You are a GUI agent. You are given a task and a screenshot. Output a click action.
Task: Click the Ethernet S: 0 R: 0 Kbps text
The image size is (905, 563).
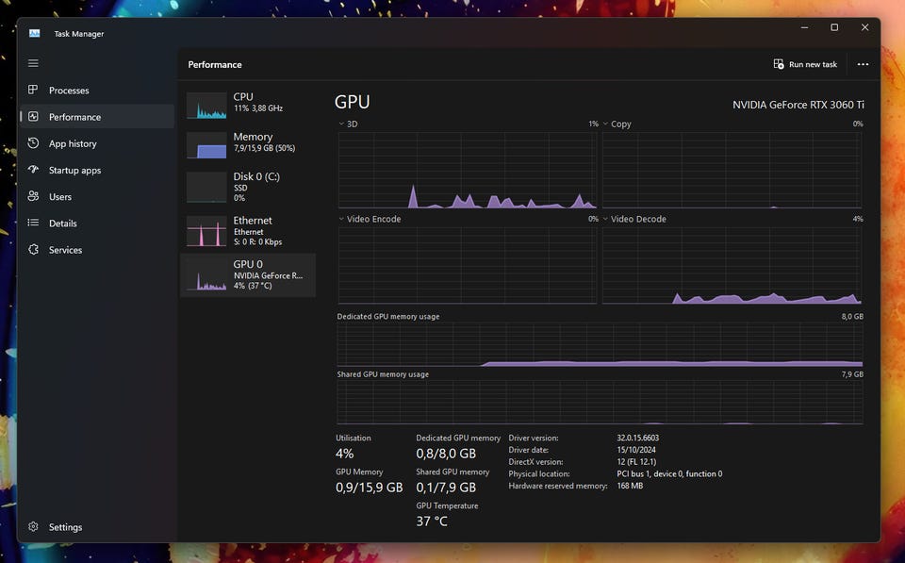257,242
